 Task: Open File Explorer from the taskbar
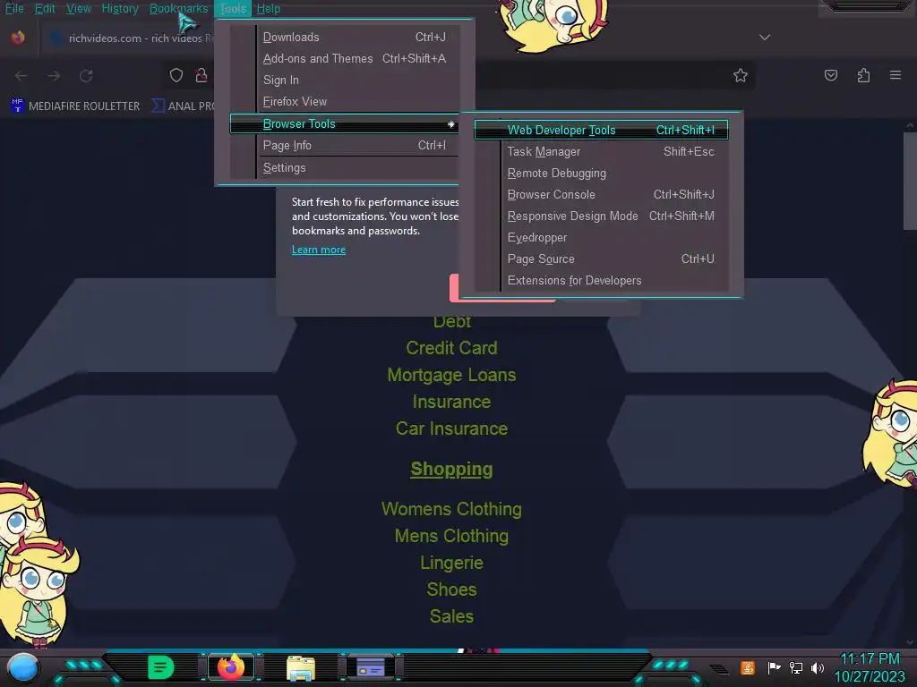pyautogui.click(x=301, y=668)
